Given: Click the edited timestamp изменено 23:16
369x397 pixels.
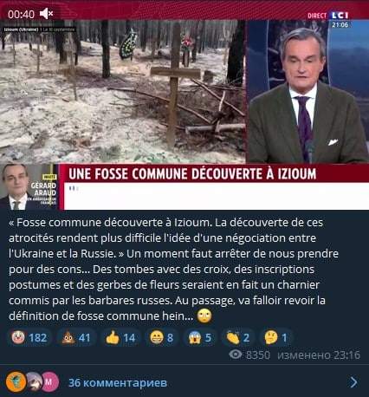Looking at the screenshot, I should point(319,355).
